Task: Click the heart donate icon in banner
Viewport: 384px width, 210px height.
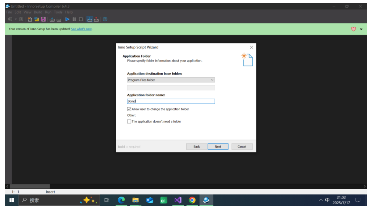Action: (x=353, y=29)
